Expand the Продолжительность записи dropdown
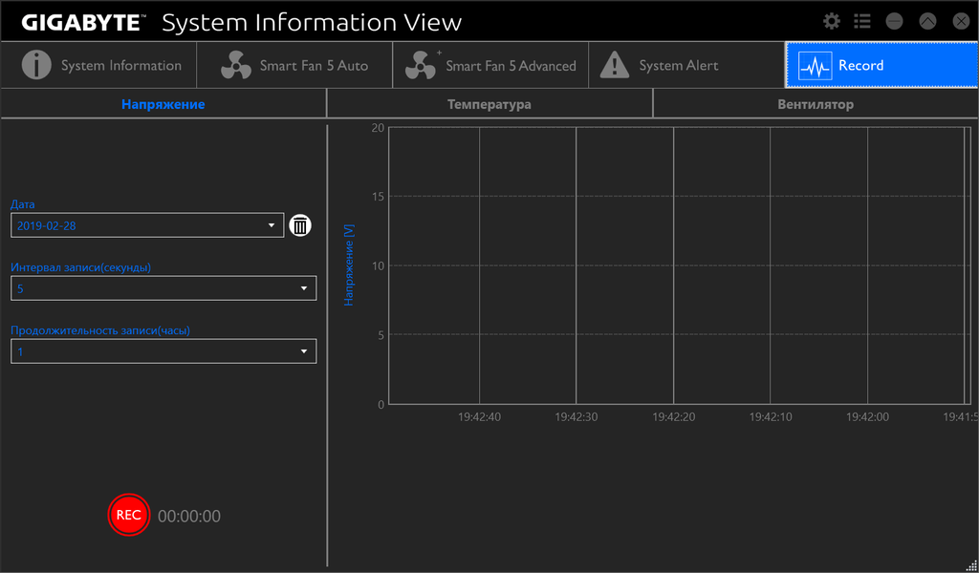The height and width of the screenshot is (573, 979). [163, 351]
